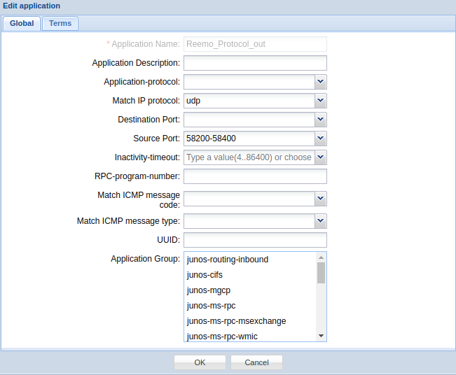The width and height of the screenshot is (456, 375).
Task: Expand the Inactivity-timeout dropdown arrow
Action: pyautogui.click(x=320, y=157)
